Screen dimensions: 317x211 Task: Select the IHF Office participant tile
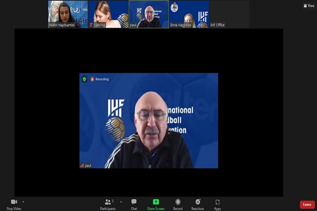[x=230, y=14]
